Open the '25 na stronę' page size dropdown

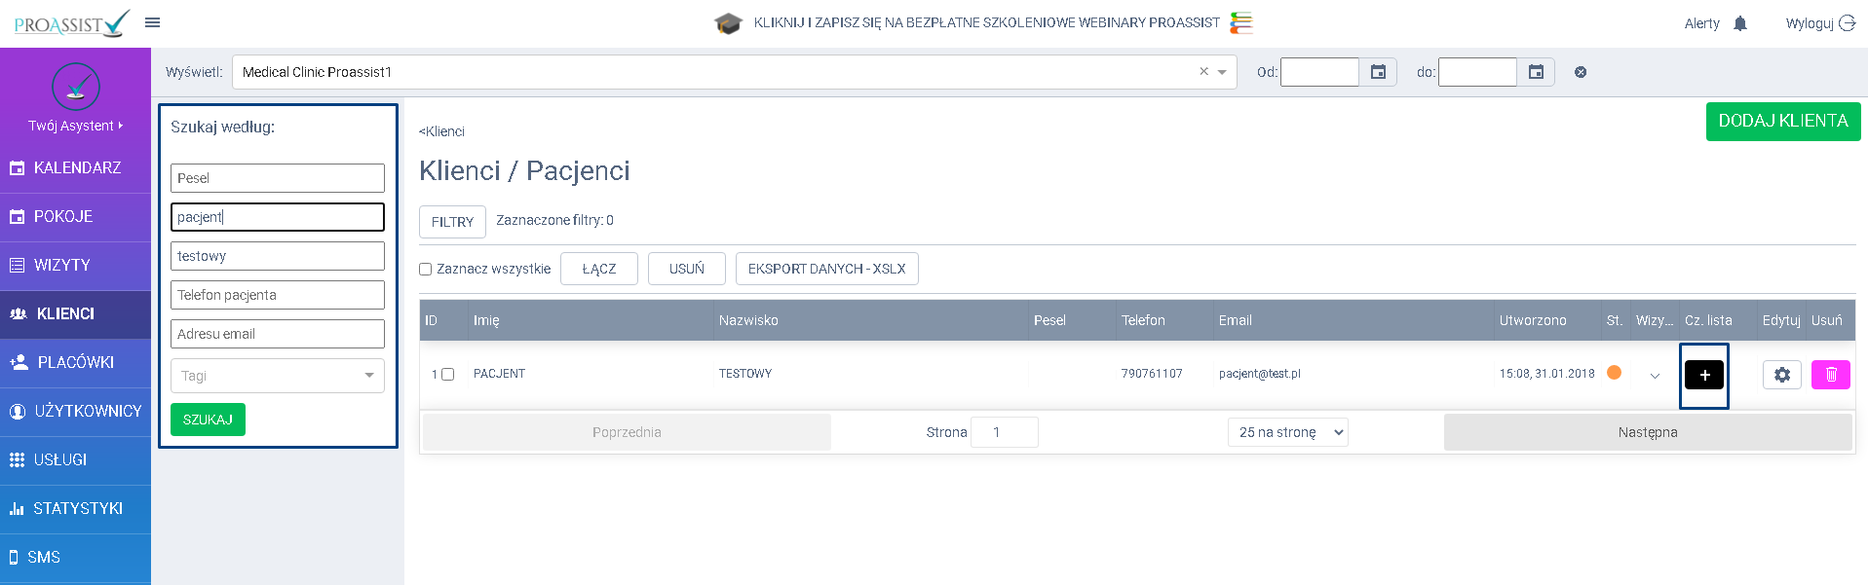[1288, 432]
